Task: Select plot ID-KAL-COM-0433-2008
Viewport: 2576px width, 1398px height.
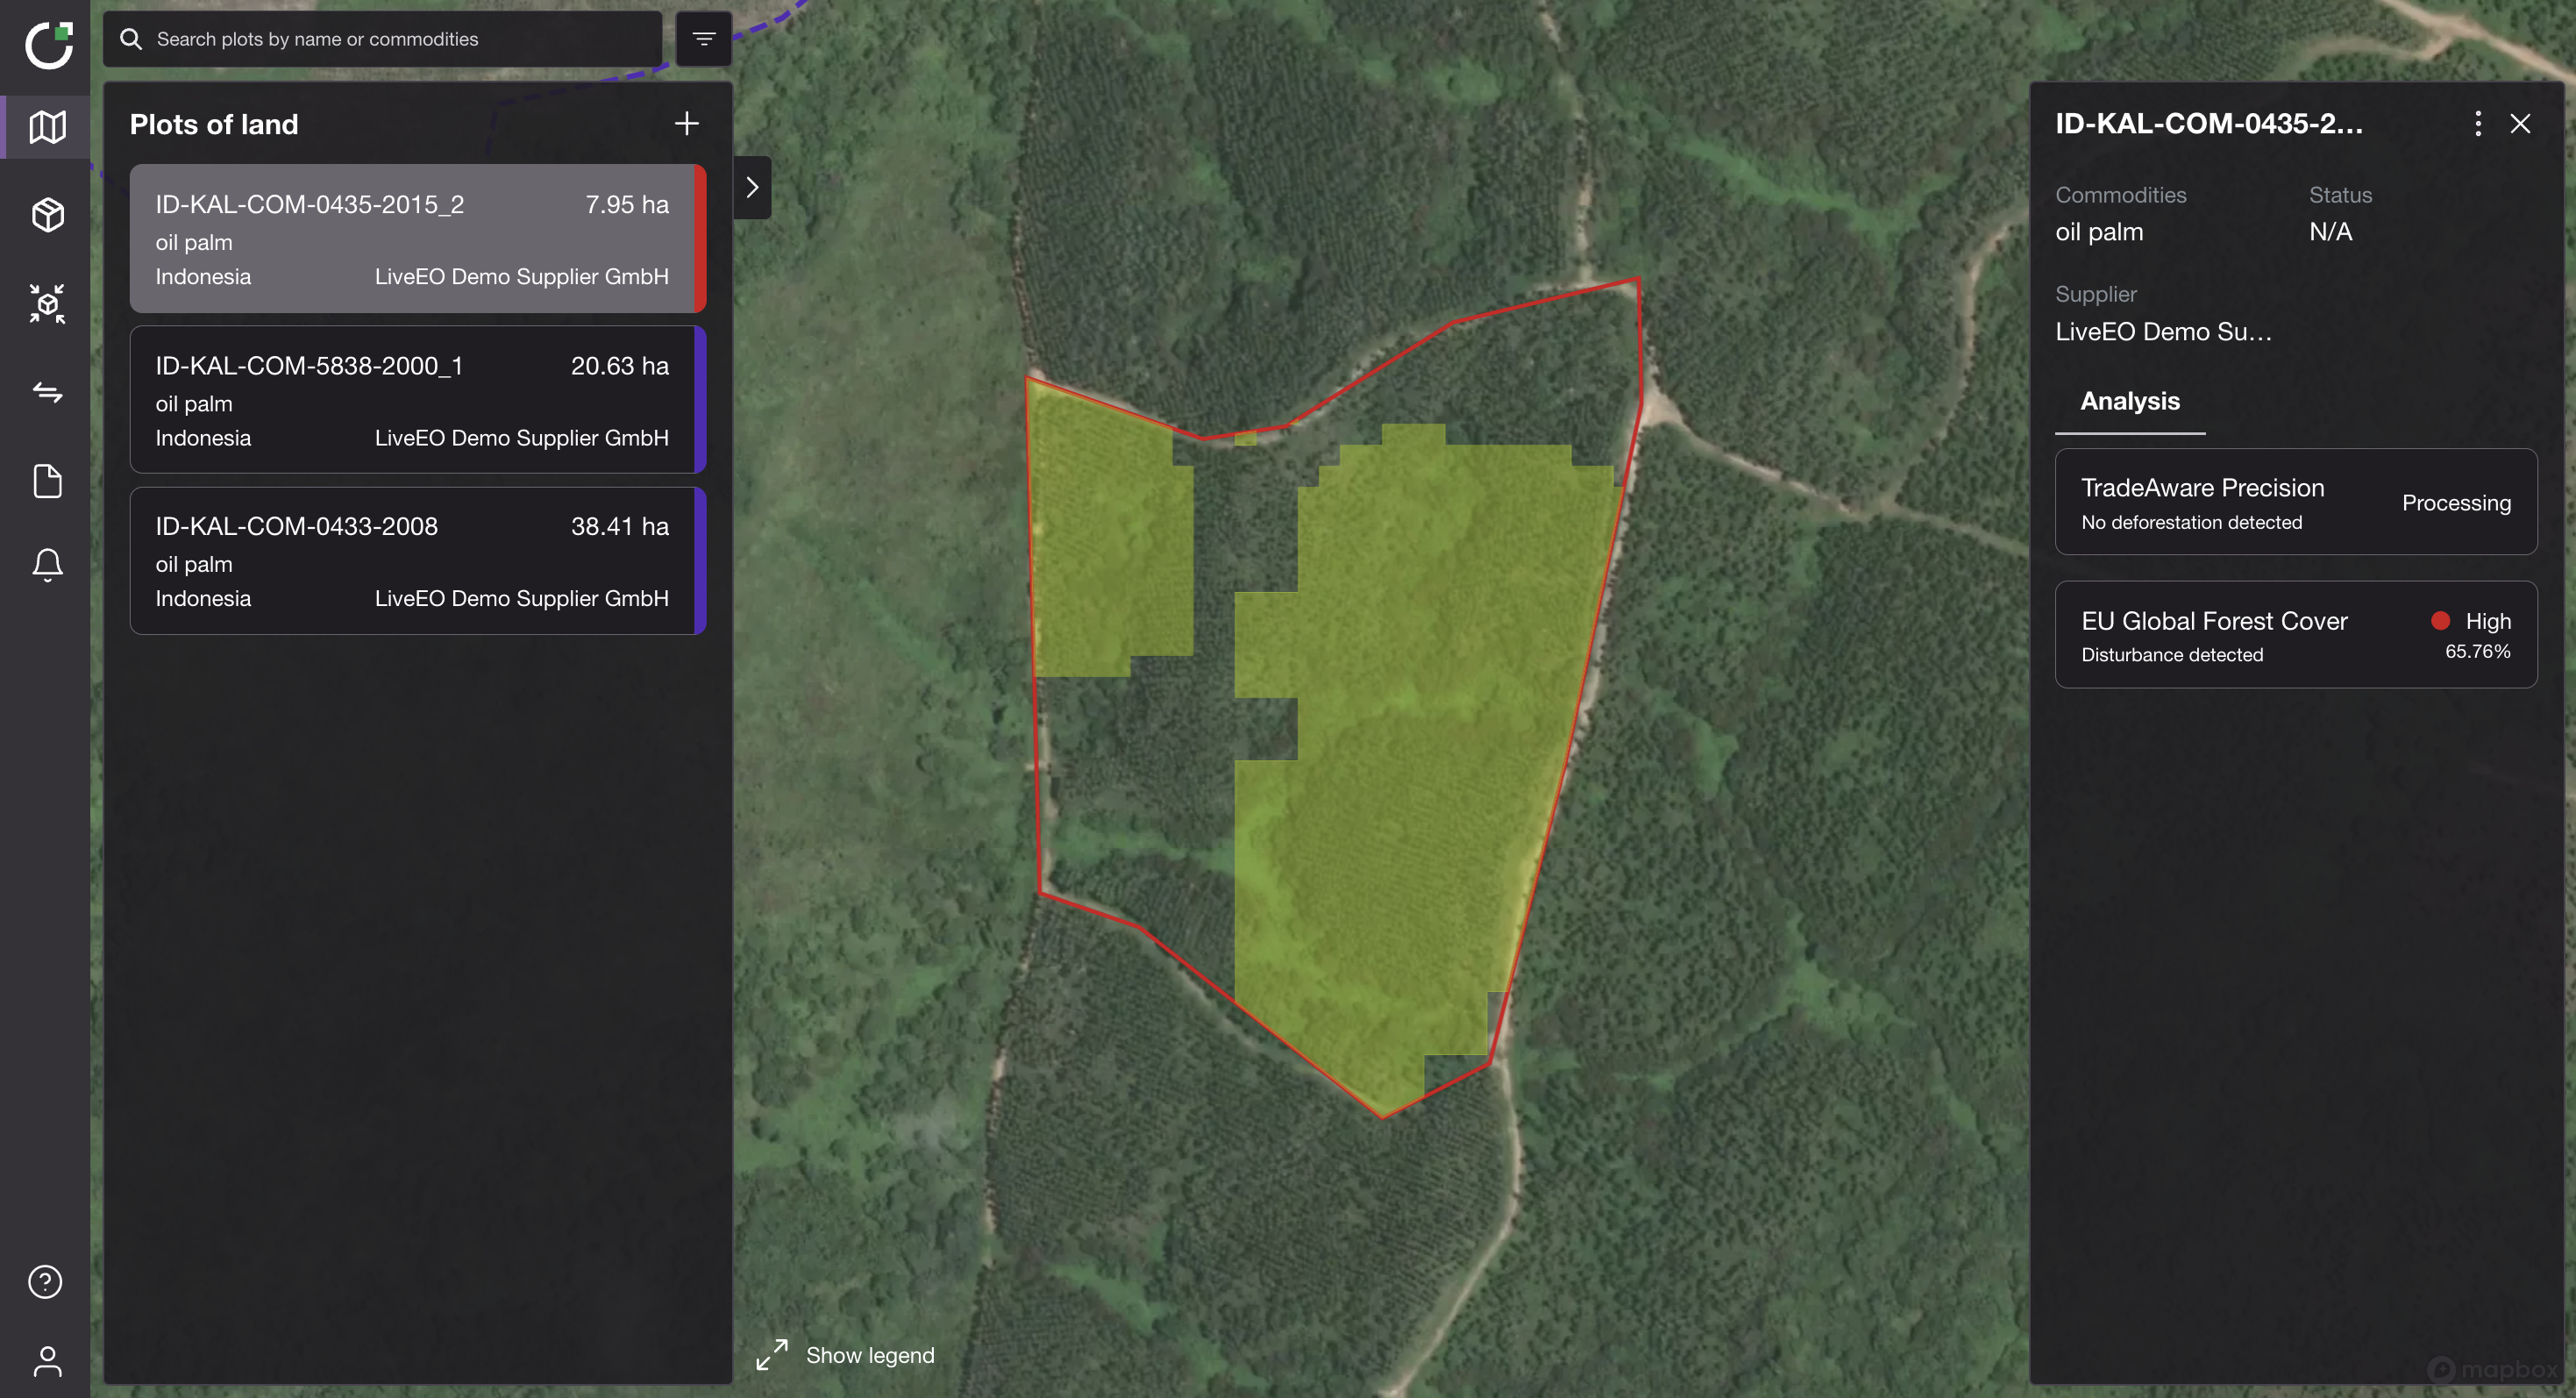Action: click(x=412, y=561)
